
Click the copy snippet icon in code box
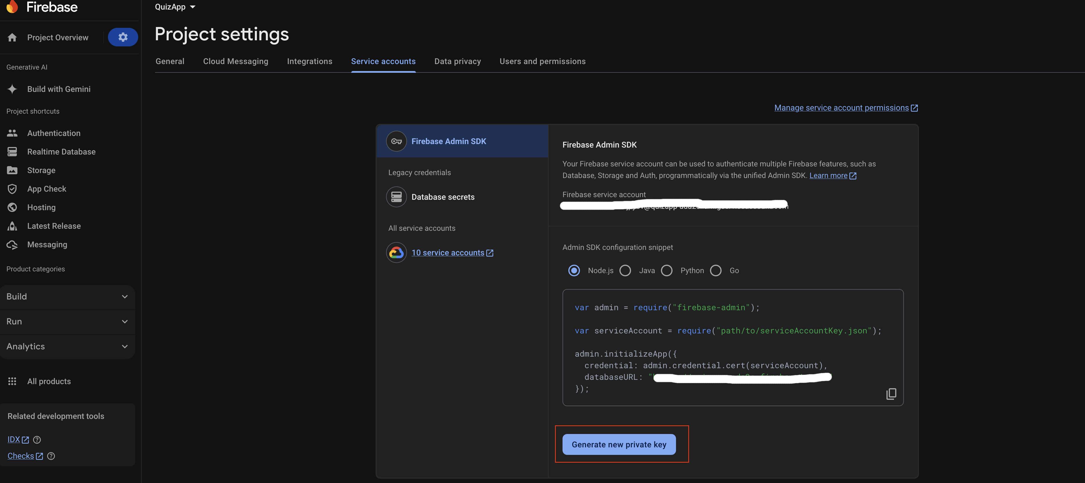(891, 394)
